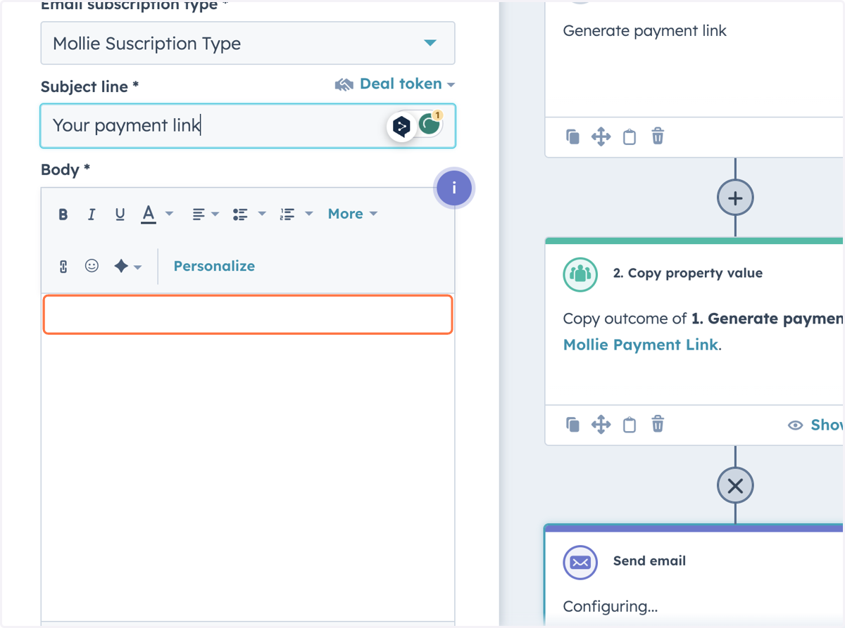Duplicate the Copy property value action
845x628 pixels.
(572, 425)
